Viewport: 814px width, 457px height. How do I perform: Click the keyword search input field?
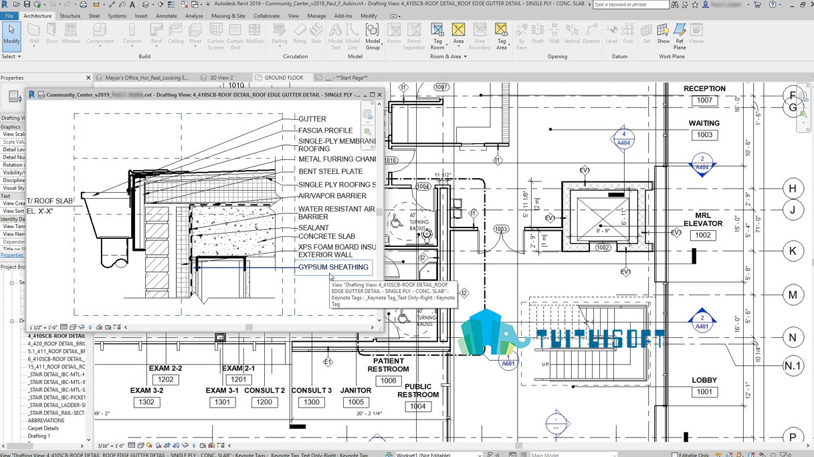pos(630,5)
